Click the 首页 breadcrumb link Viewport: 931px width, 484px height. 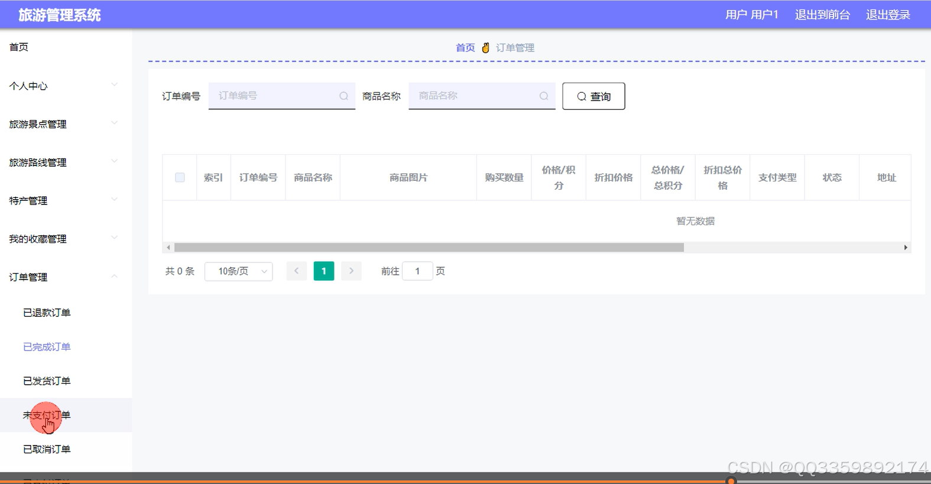[x=465, y=48]
